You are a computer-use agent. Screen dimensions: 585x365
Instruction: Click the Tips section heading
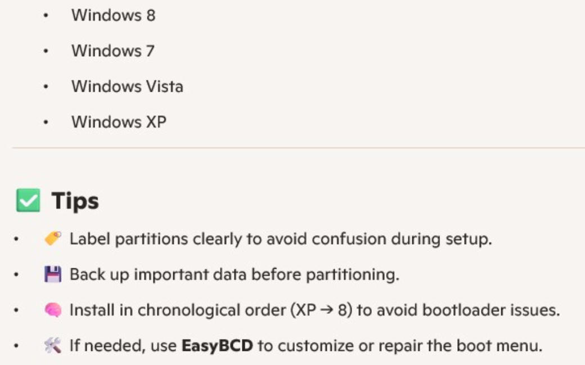coord(75,201)
